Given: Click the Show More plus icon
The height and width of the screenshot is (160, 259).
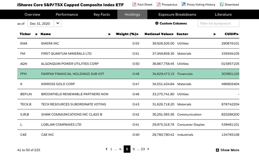Looking at the screenshot, I should [217, 150].
